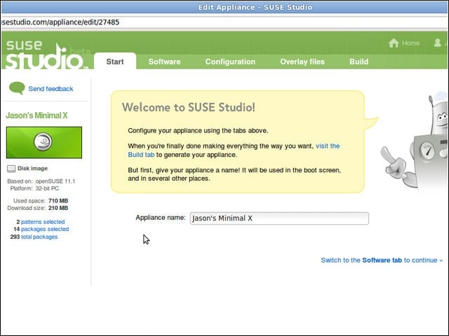Click the browser address bar URL

60,22
